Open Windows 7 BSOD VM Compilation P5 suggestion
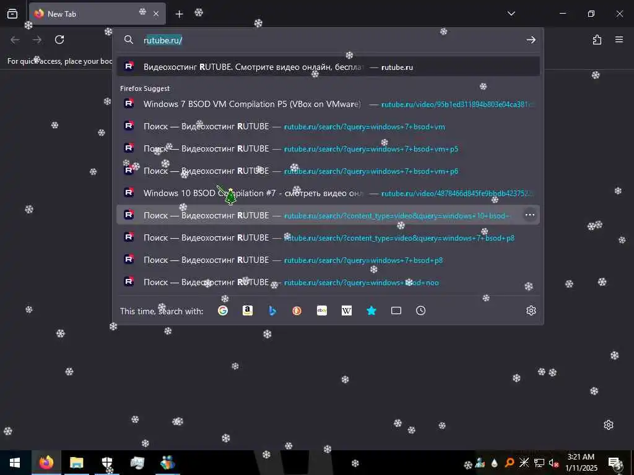 click(328, 104)
